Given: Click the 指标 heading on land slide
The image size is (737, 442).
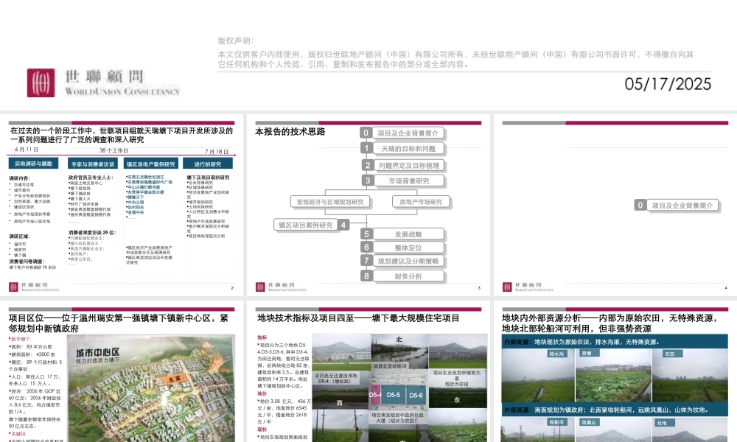Looking at the screenshot, I should click(262, 337).
